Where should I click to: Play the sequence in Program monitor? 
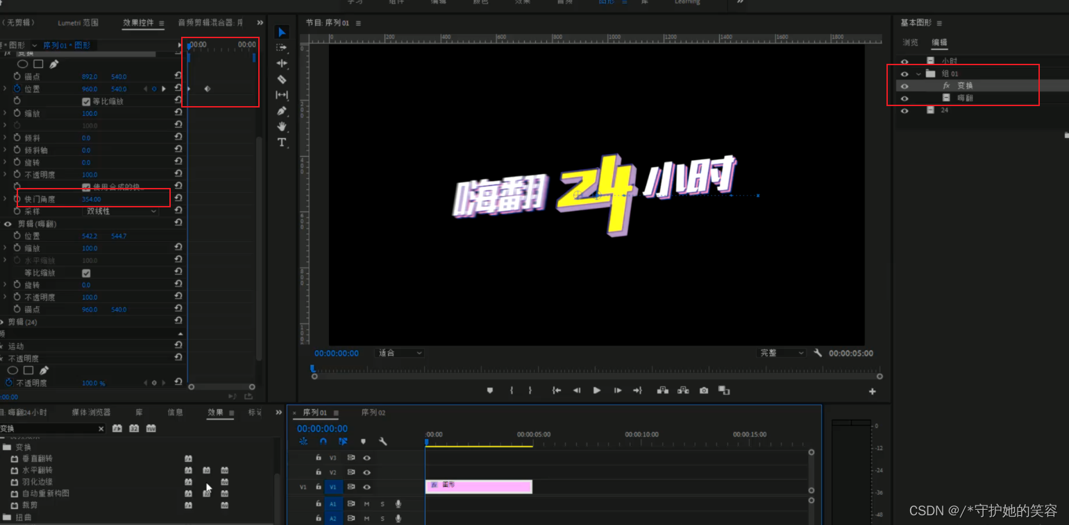597,390
